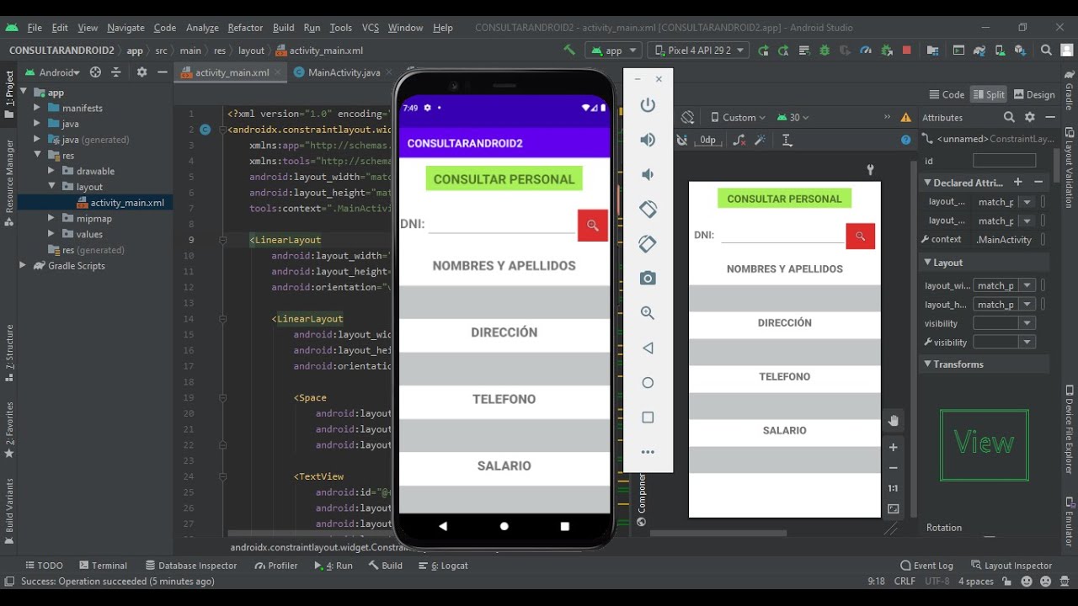This screenshot has width=1078, height=606.
Task: Click the emulator Back triangle button
Action: [648, 348]
